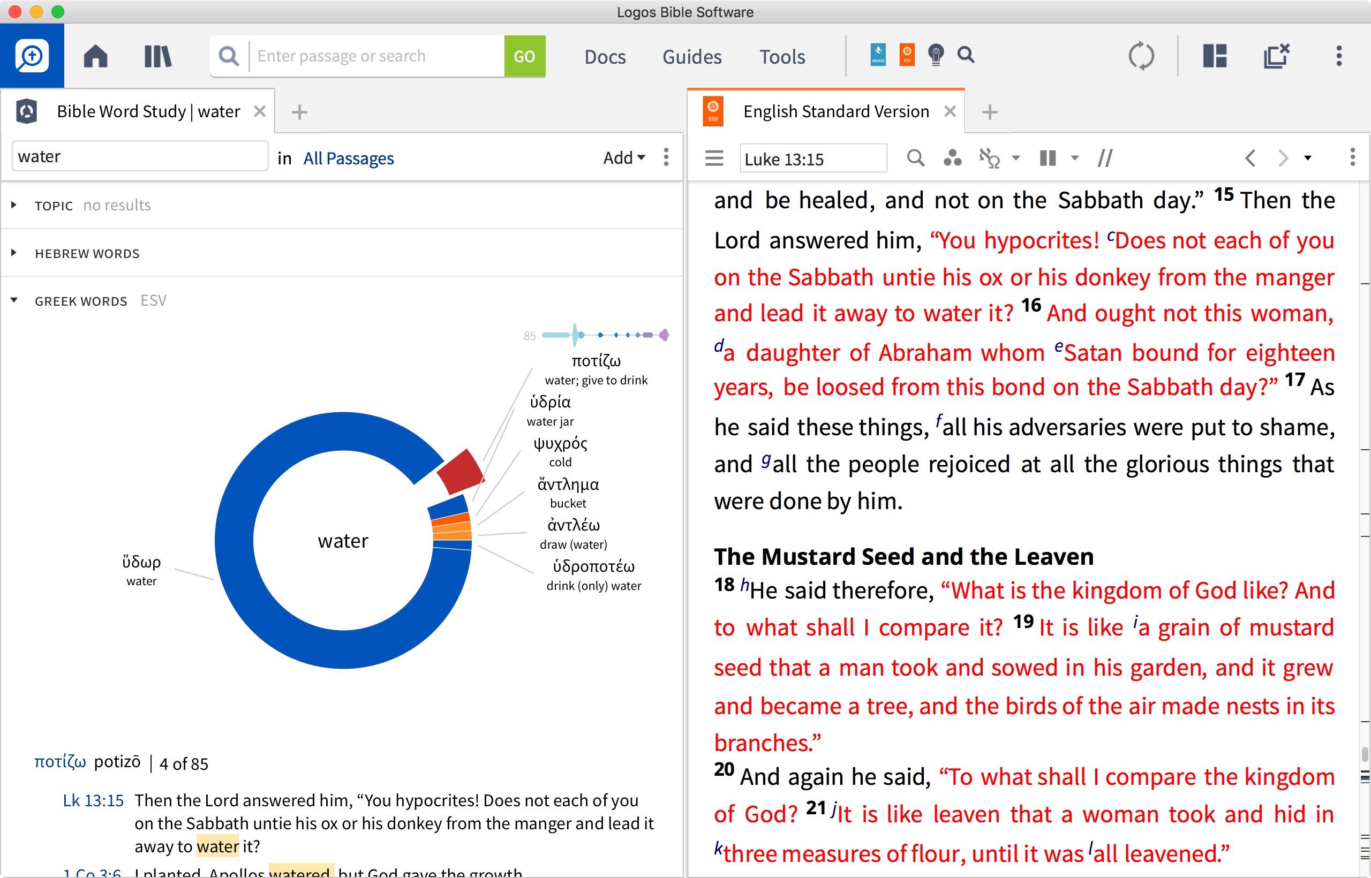1371x878 pixels.
Task: Open the Guides menu
Action: (692, 56)
